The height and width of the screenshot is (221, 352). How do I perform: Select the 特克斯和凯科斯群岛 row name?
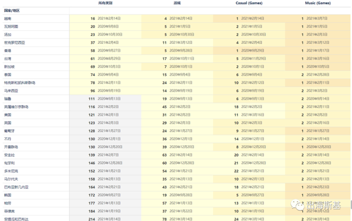20,83
